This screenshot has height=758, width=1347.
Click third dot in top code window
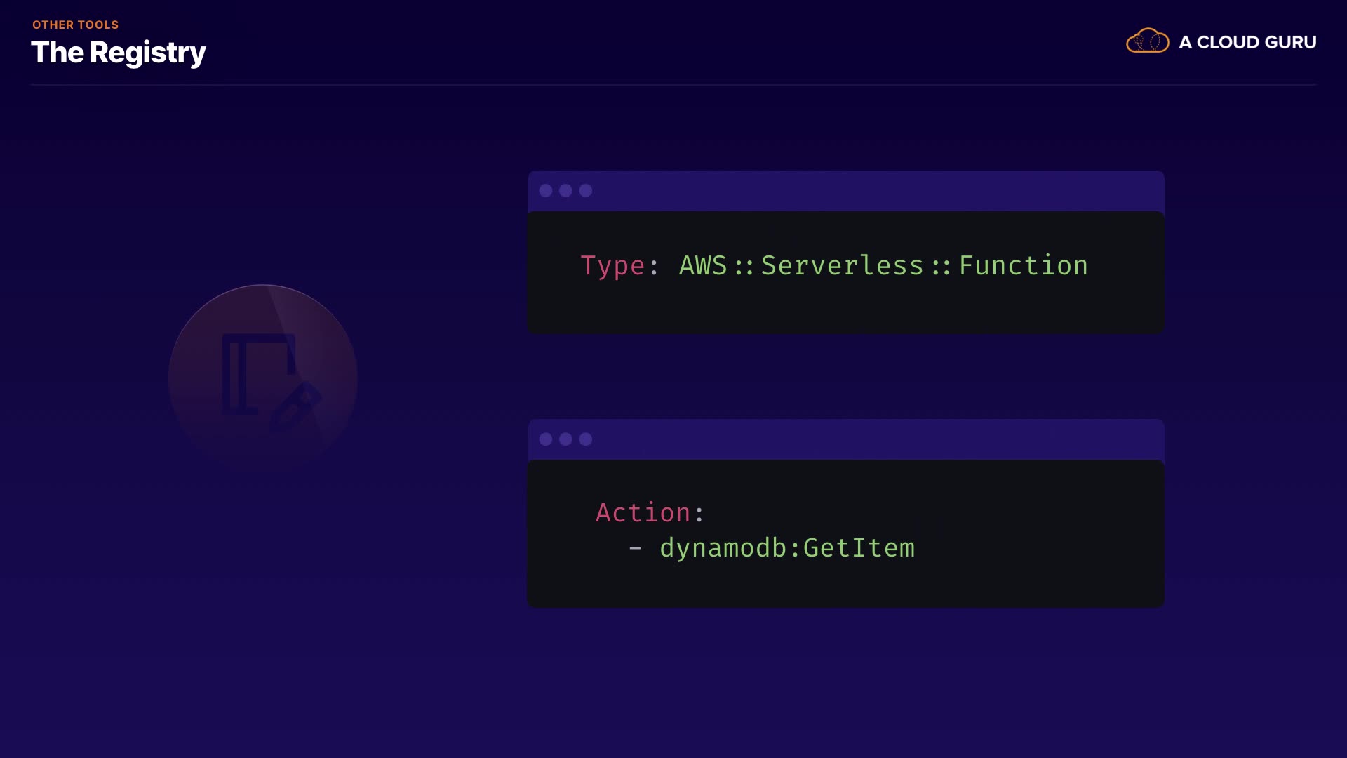[x=586, y=190]
